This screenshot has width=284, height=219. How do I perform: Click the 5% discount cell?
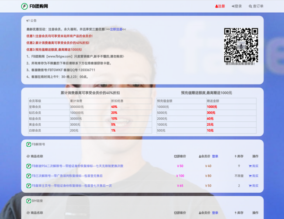131,124
